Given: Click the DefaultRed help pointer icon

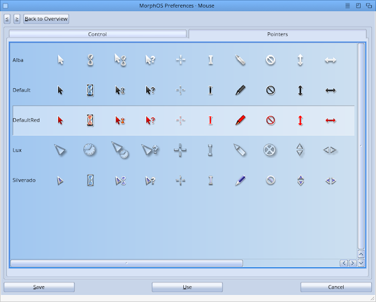Looking at the screenshot, I should pyautogui.click(x=150, y=120).
